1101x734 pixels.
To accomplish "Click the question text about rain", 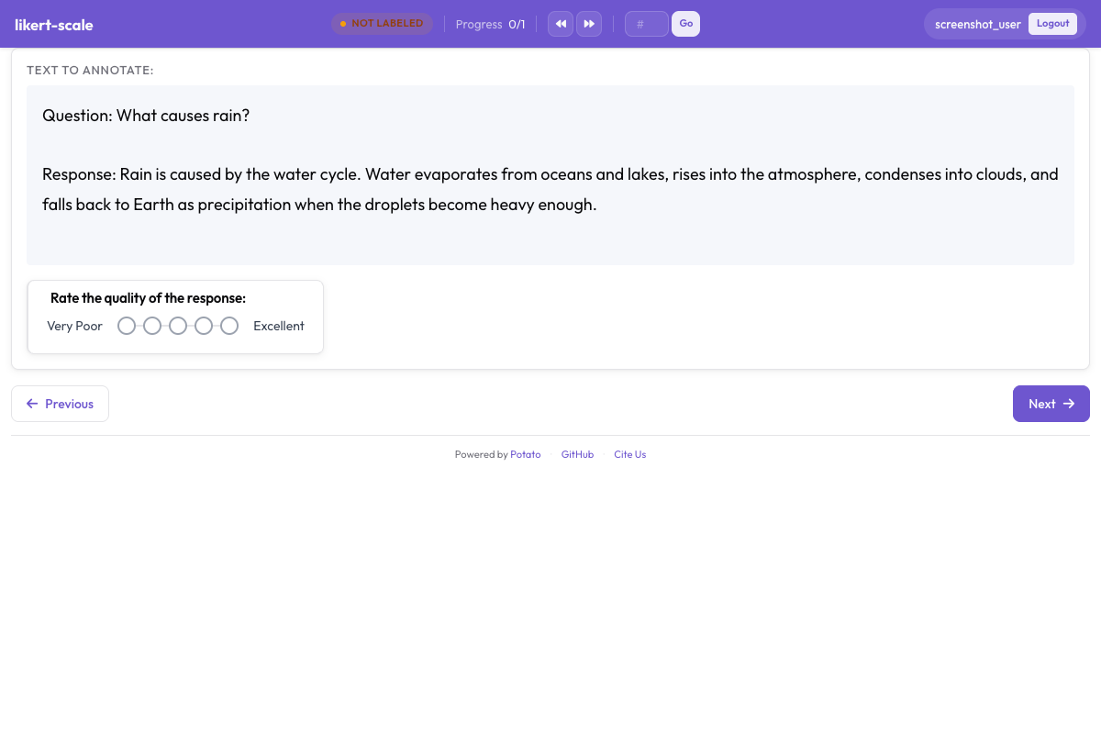I will [146, 116].
